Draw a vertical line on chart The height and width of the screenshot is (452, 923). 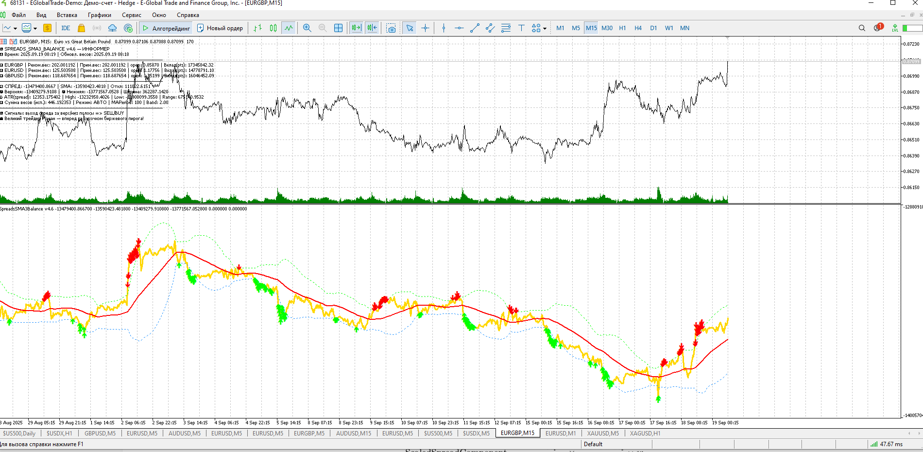[444, 28]
